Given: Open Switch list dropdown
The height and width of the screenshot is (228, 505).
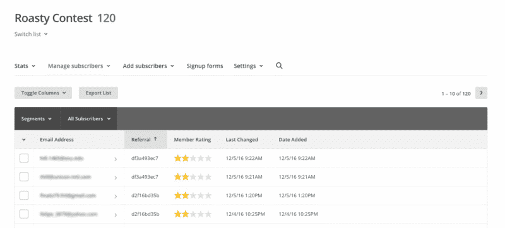Looking at the screenshot, I should pos(31,34).
